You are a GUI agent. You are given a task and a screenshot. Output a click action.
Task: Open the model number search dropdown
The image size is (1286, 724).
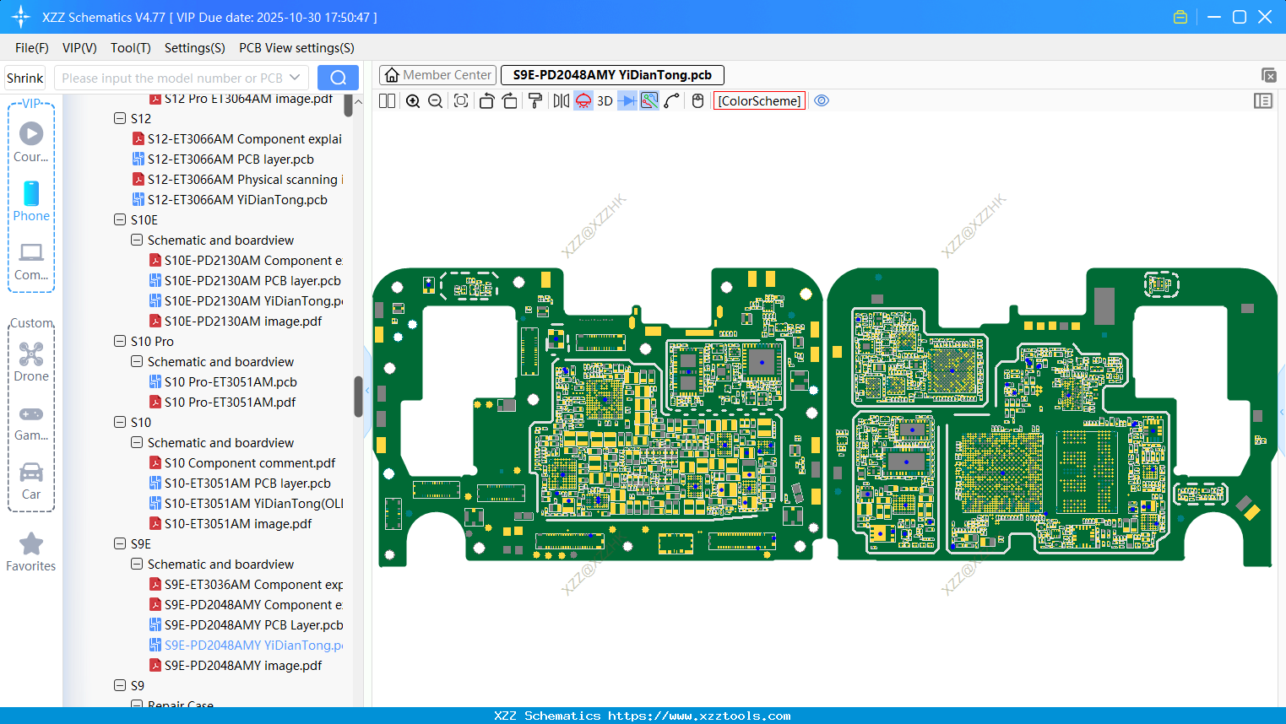295,78
